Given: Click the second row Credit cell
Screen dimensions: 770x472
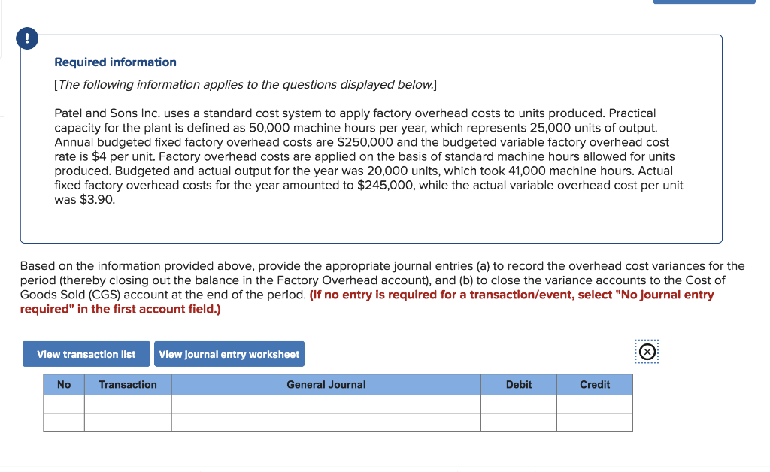Looking at the screenshot, I should click(595, 422).
